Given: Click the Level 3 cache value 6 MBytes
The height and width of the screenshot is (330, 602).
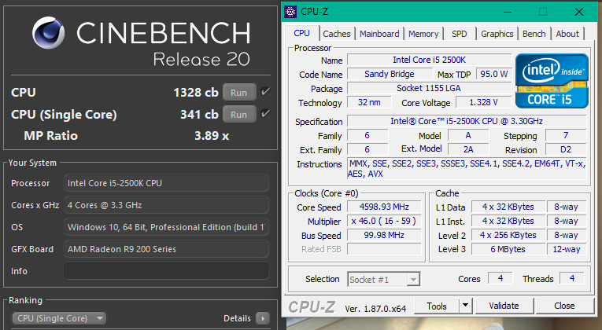Looking at the screenshot, I should [508, 249].
